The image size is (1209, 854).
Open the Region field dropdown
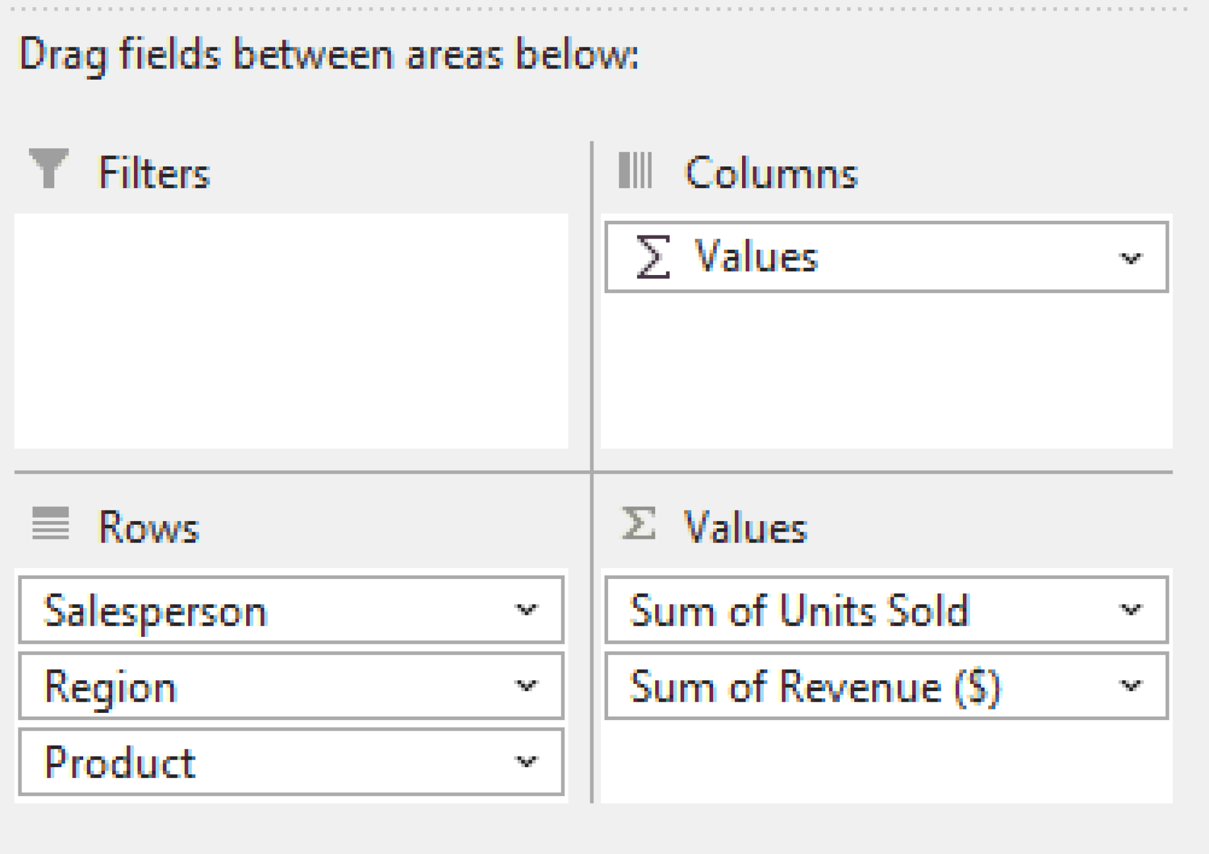pyautogui.click(x=526, y=686)
